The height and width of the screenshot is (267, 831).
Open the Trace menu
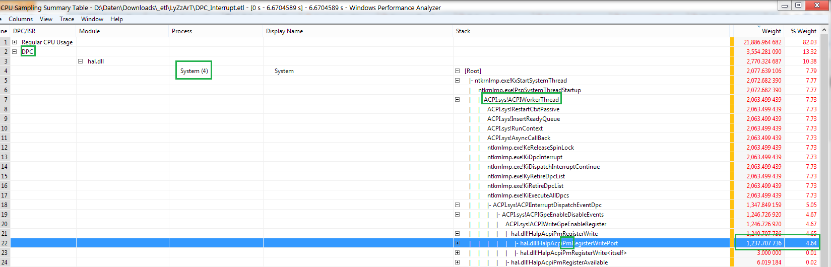tap(67, 19)
